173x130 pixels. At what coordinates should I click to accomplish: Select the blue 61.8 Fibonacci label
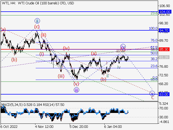[x=154, y=47]
